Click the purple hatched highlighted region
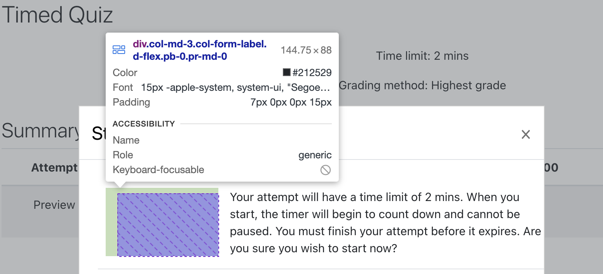 tap(168, 225)
